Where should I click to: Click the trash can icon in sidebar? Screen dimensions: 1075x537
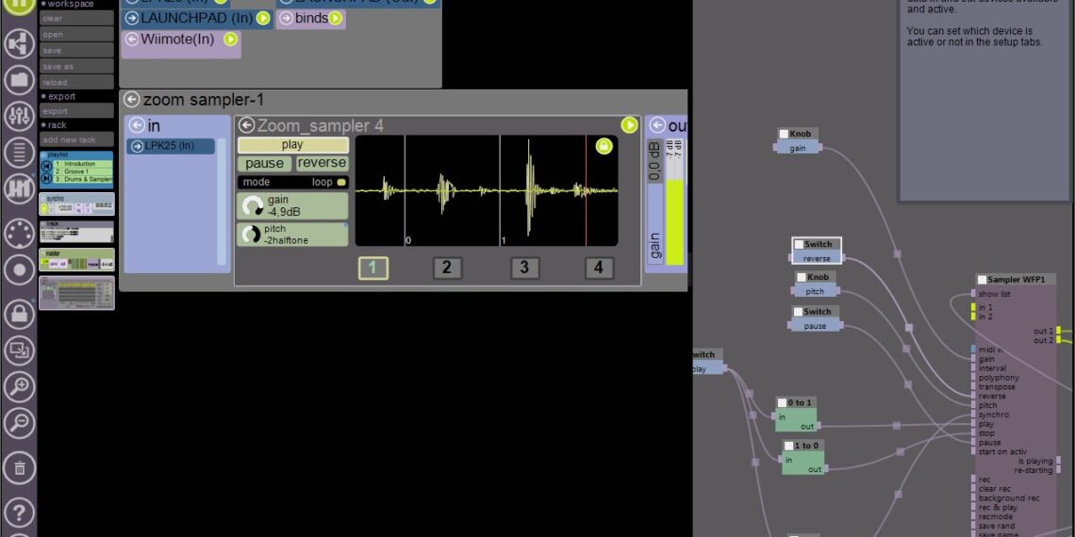pyautogui.click(x=19, y=465)
